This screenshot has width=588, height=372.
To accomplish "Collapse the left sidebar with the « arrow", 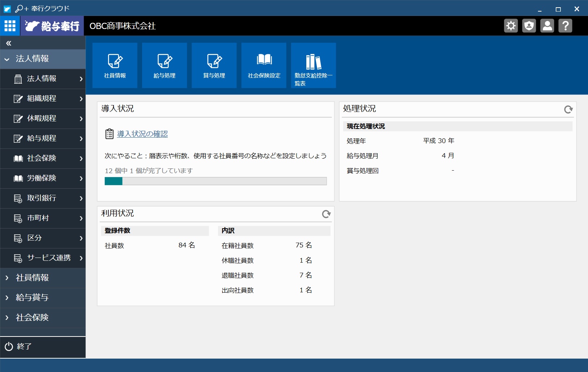I will [x=8, y=43].
